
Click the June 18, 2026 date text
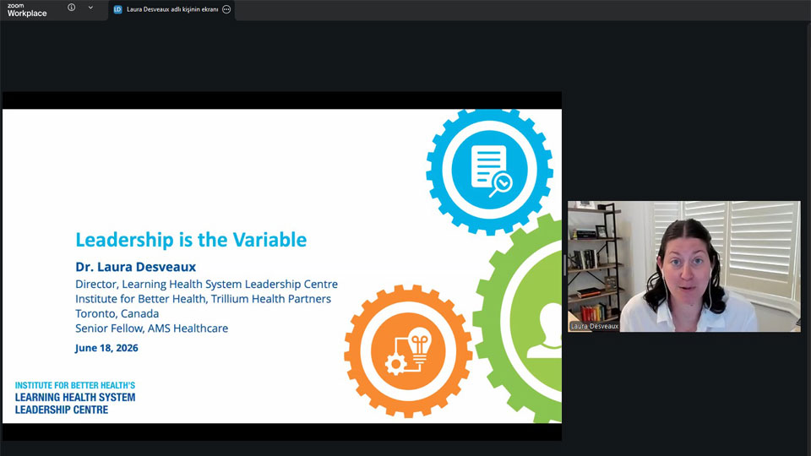click(x=106, y=348)
